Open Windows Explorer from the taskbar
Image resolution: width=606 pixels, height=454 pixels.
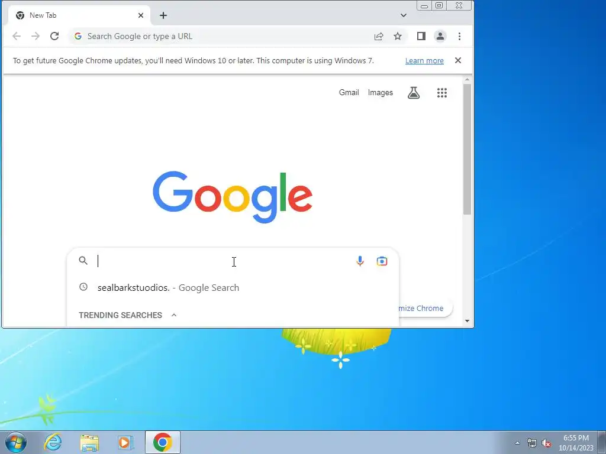[89, 442]
